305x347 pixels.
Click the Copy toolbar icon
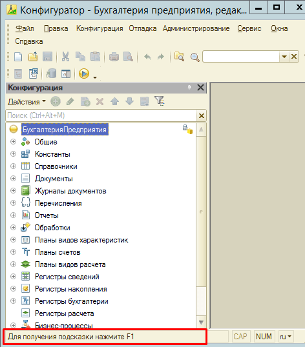tap(80, 57)
